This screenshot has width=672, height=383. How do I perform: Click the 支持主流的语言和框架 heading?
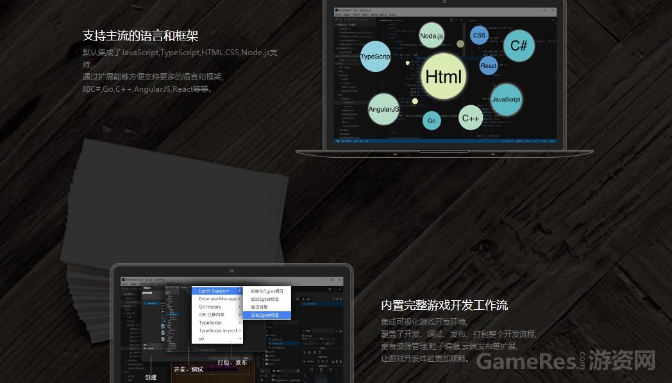click(140, 35)
